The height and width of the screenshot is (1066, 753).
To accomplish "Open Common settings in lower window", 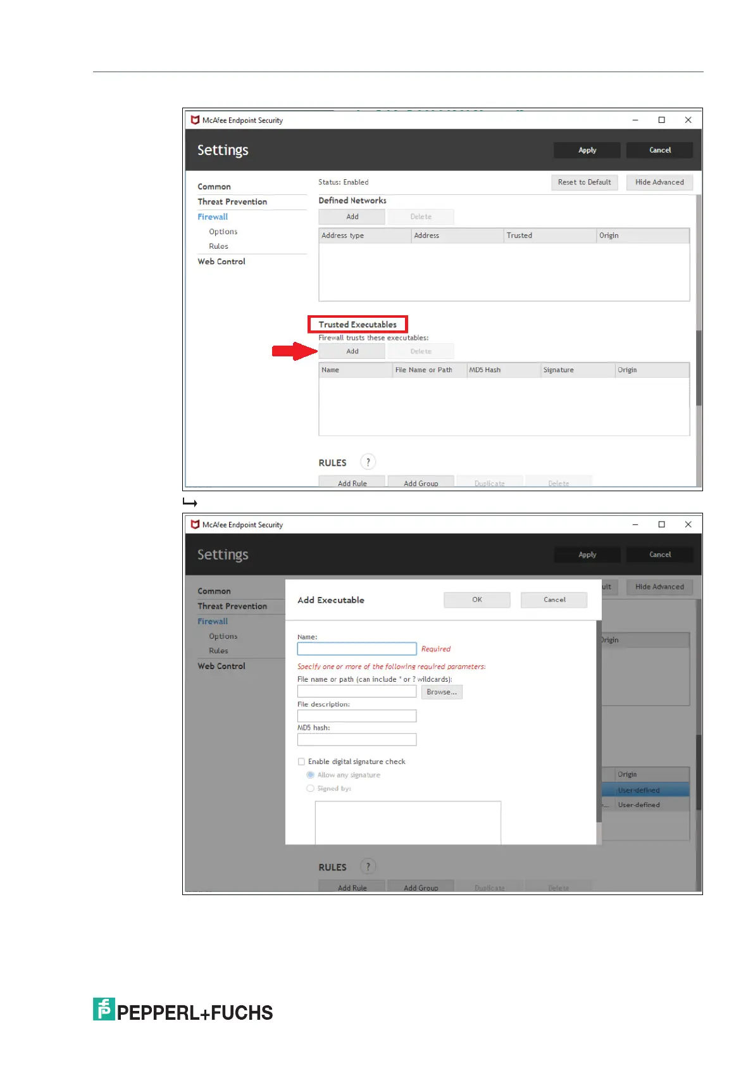I will pos(214,591).
